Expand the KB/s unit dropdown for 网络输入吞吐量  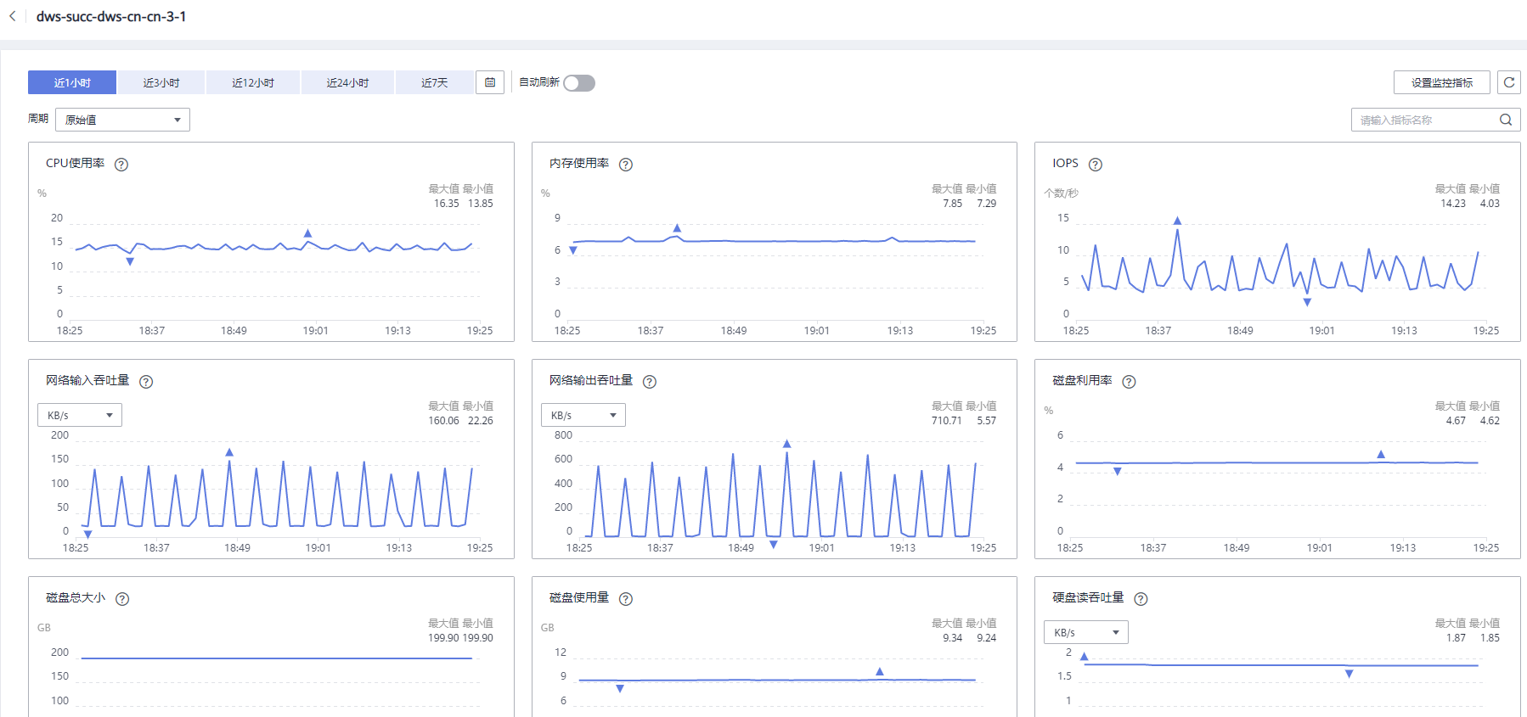(x=80, y=415)
